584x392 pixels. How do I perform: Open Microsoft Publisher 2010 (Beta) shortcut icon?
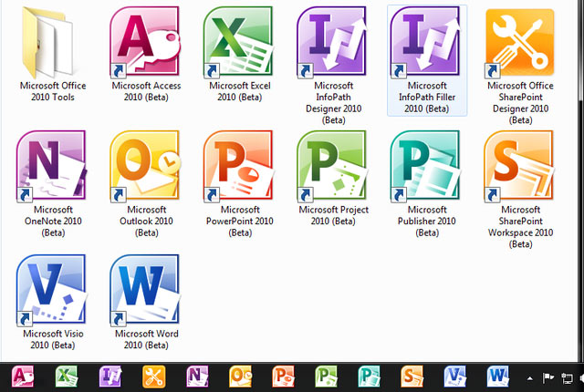pyautogui.click(x=426, y=166)
